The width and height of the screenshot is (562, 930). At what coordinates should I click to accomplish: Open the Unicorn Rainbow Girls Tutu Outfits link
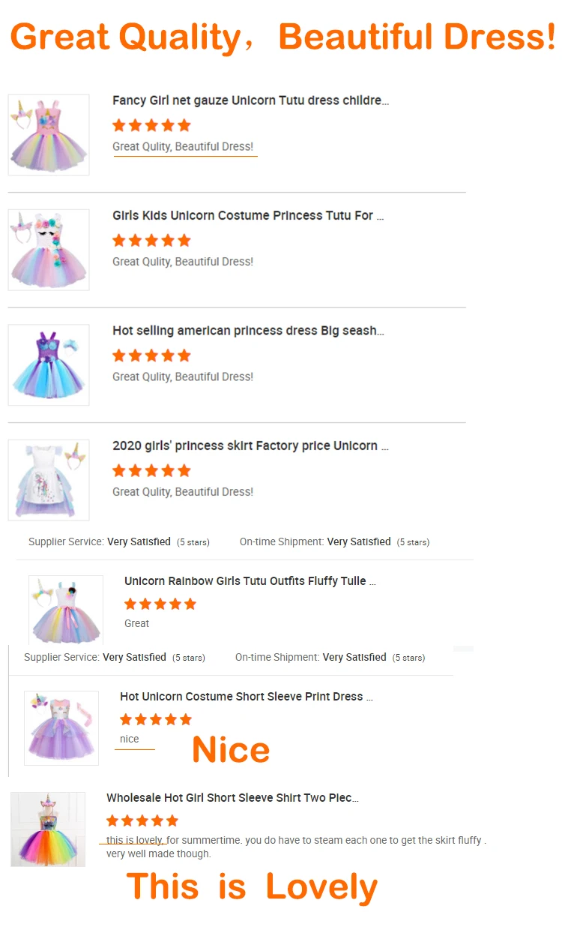(250, 581)
